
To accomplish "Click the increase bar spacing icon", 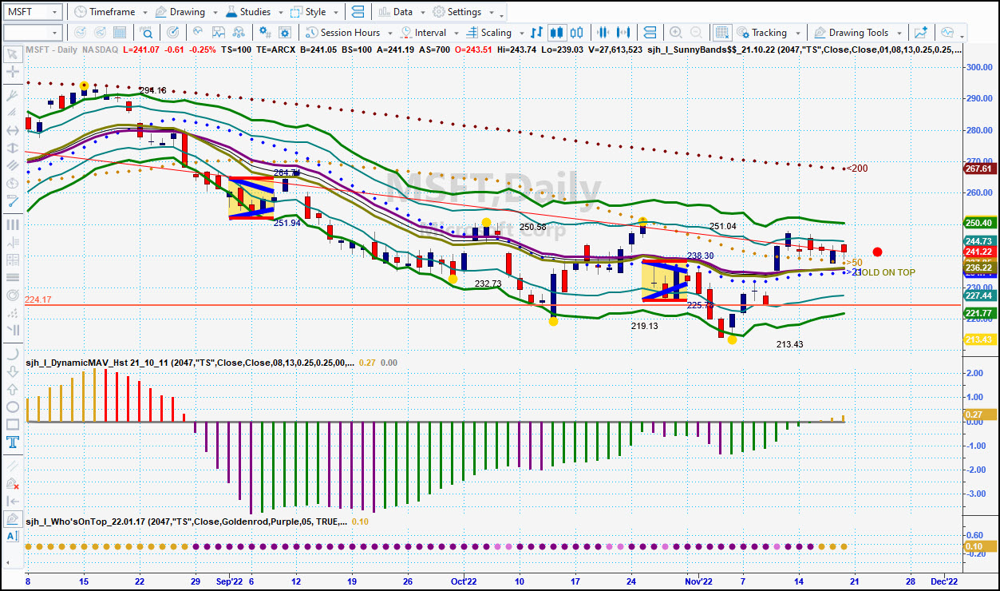I will point(624,33).
